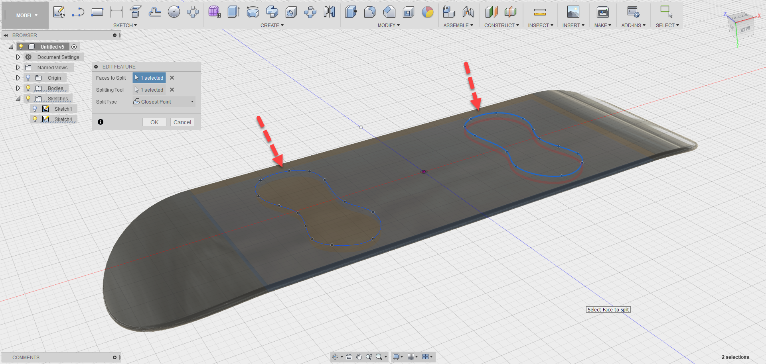Click the Measure tool under Inspect
766x364 pixels.
click(540, 12)
